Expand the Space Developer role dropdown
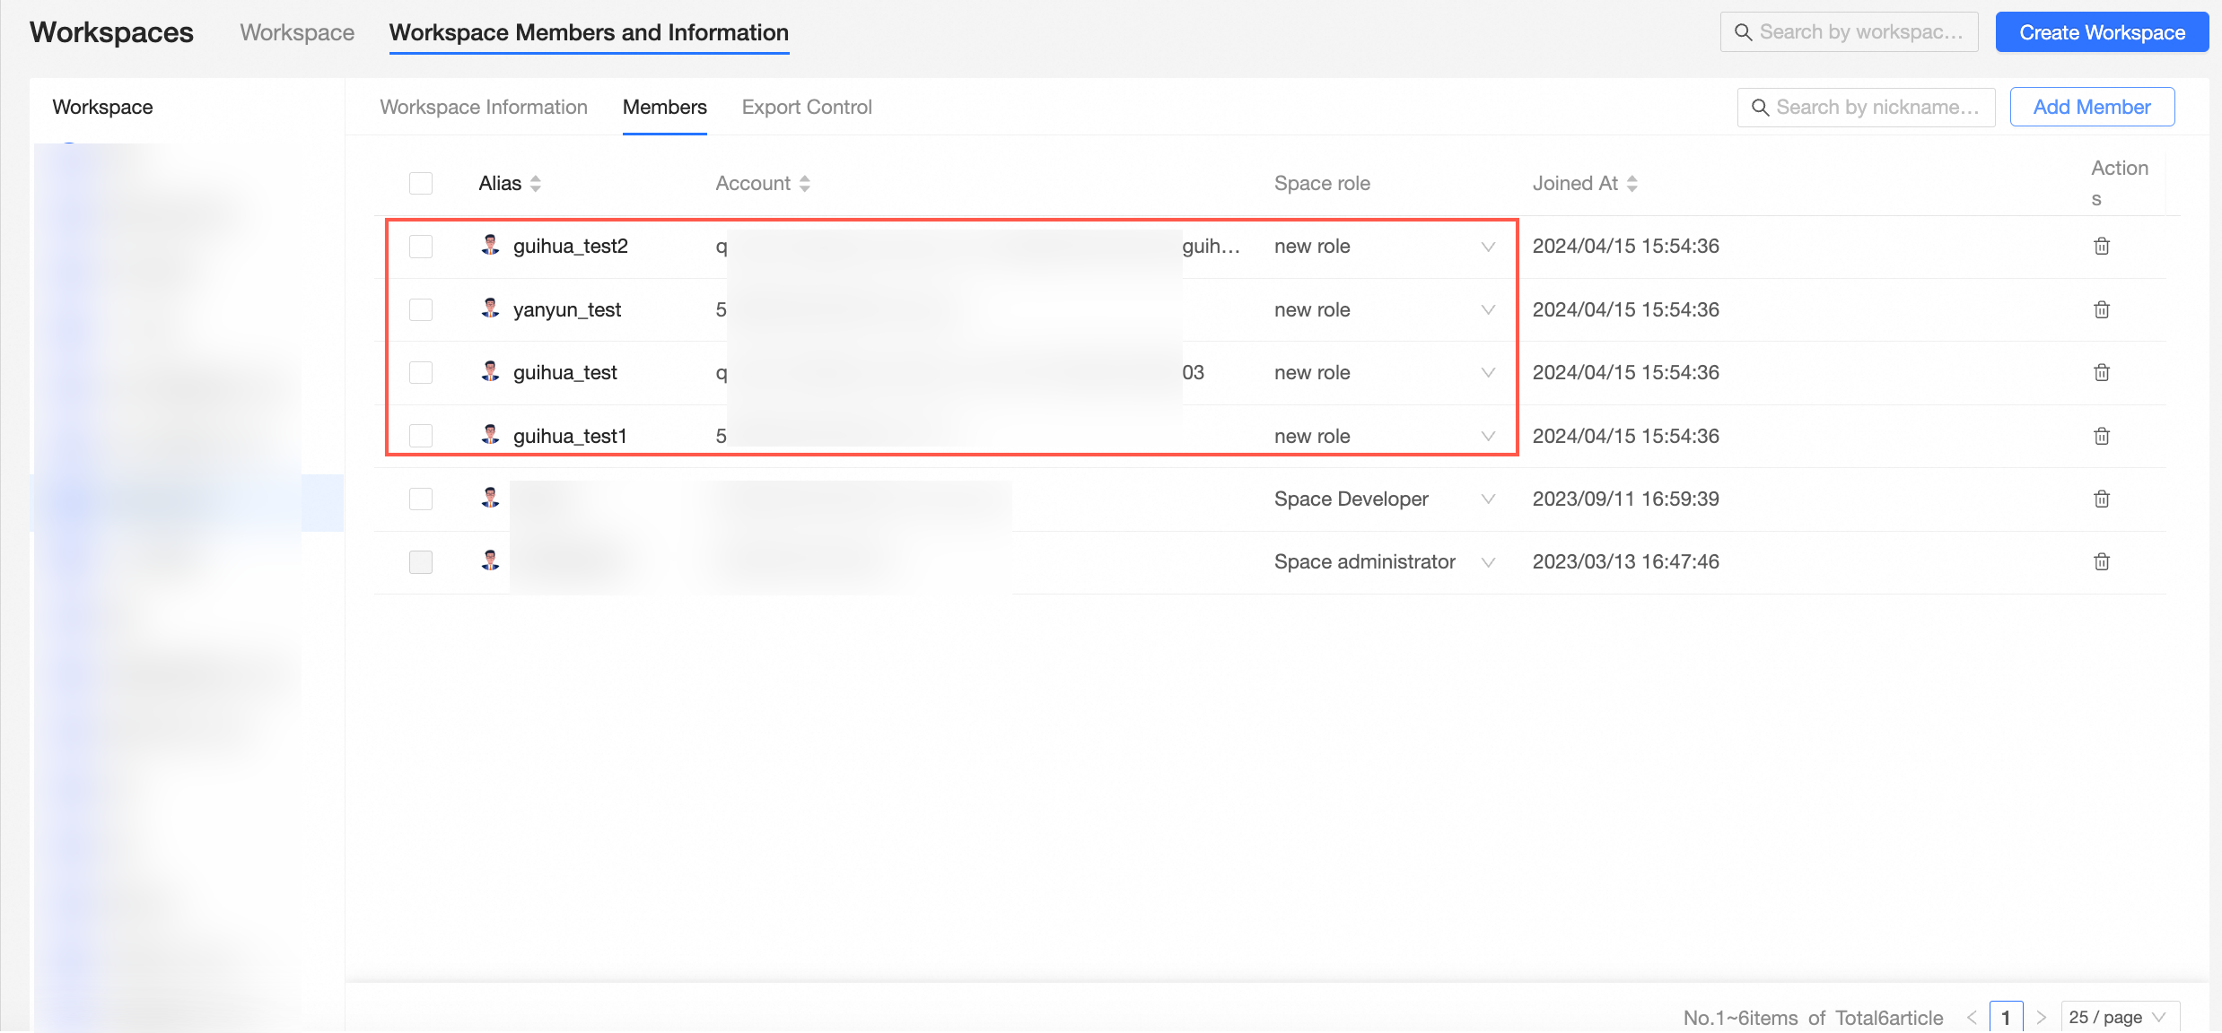2222x1033 pixels. pos(1487,499)
